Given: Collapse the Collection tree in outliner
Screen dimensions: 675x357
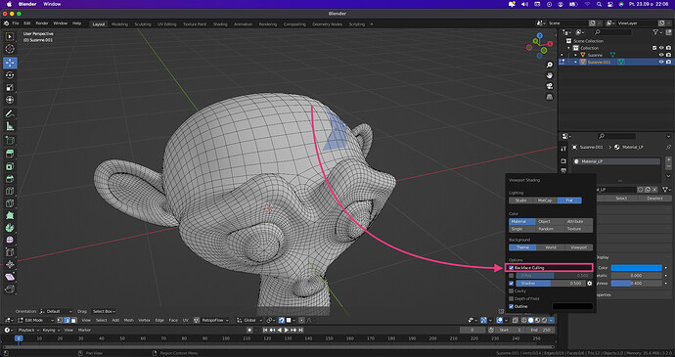Looking at the screenshot, I should [x=569, y=48].
